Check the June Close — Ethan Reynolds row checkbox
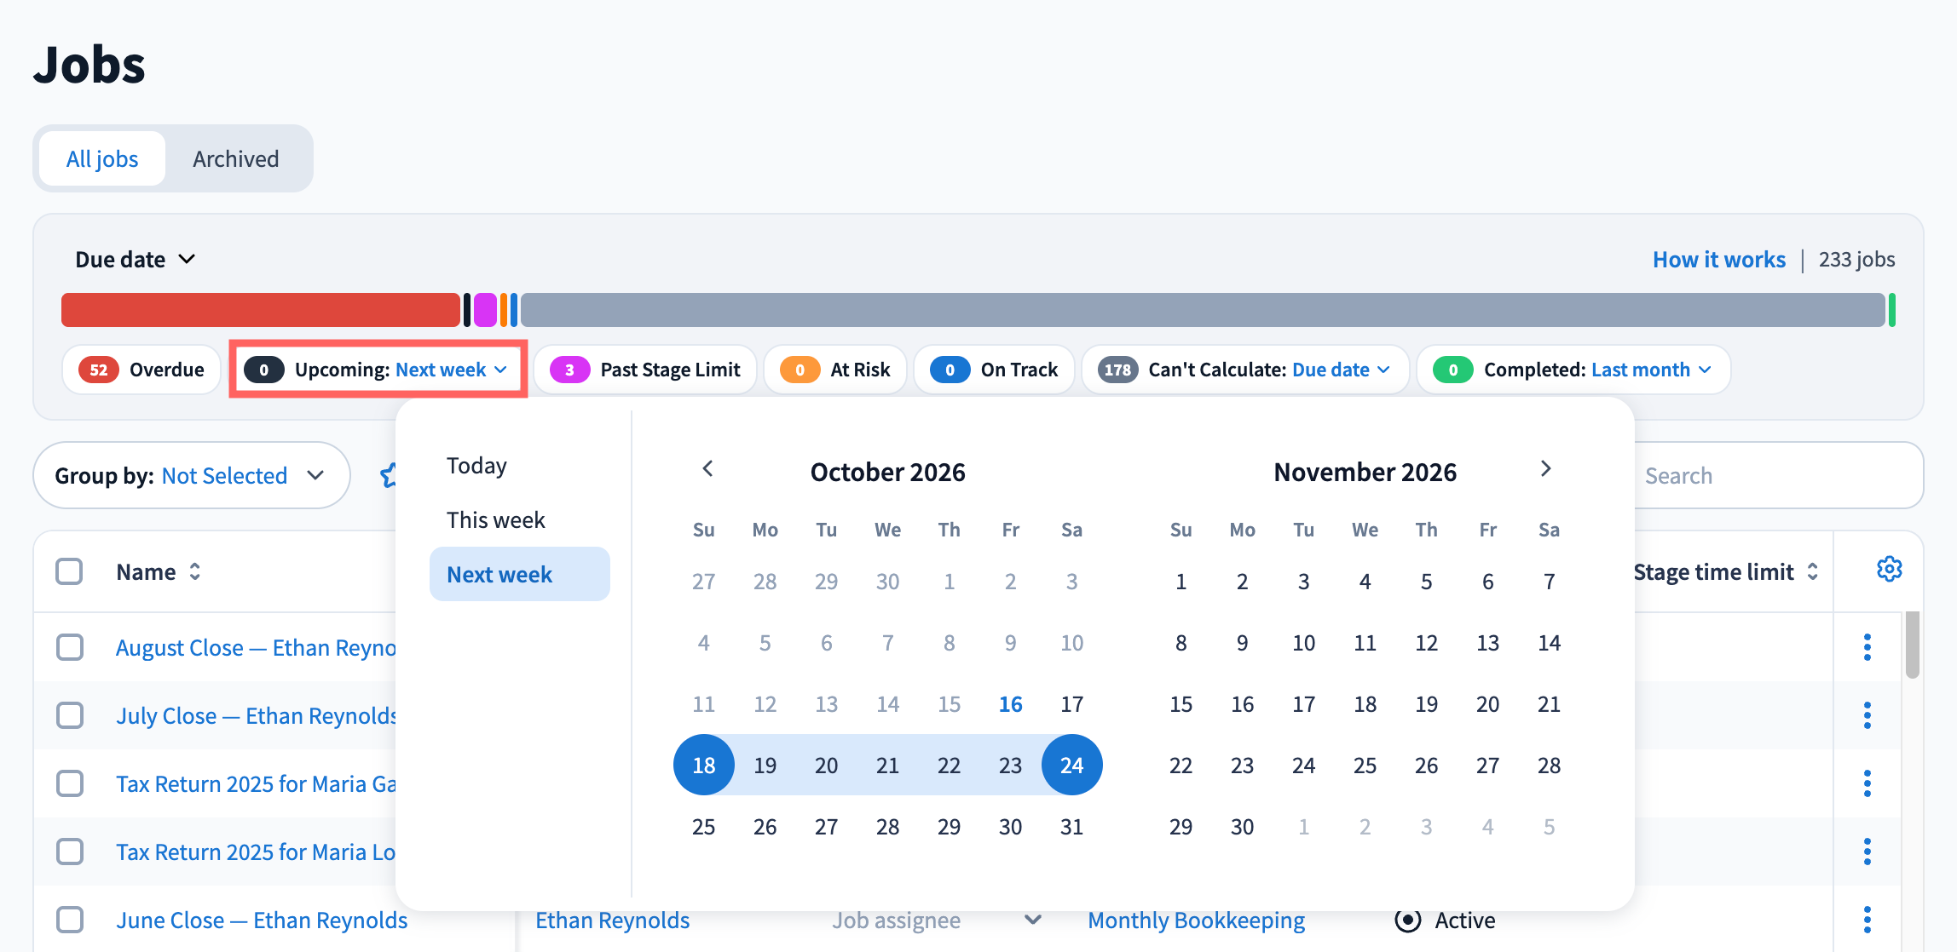The width and height of the screenshot is (1957, 952). click(70, 920)
